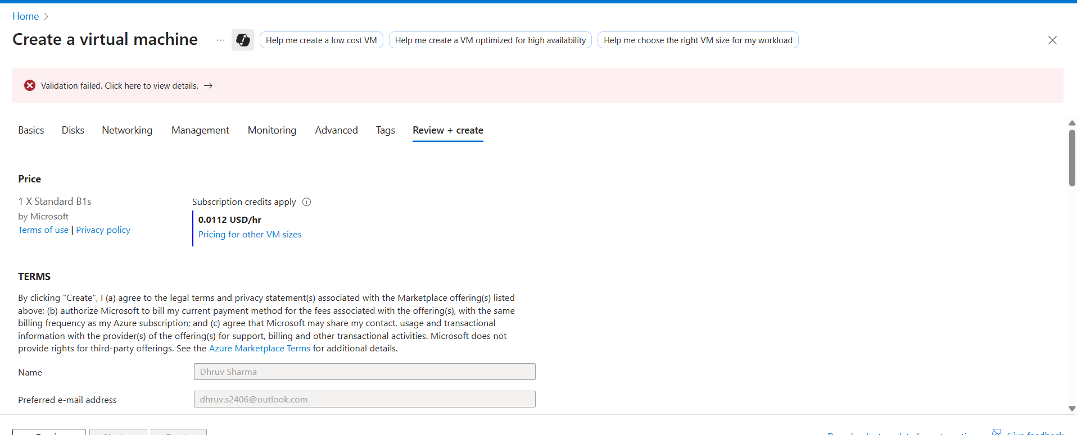This screenshot has width=1077, height=435.
Task: Open the Privacy policy link
Action: (103, 230)
